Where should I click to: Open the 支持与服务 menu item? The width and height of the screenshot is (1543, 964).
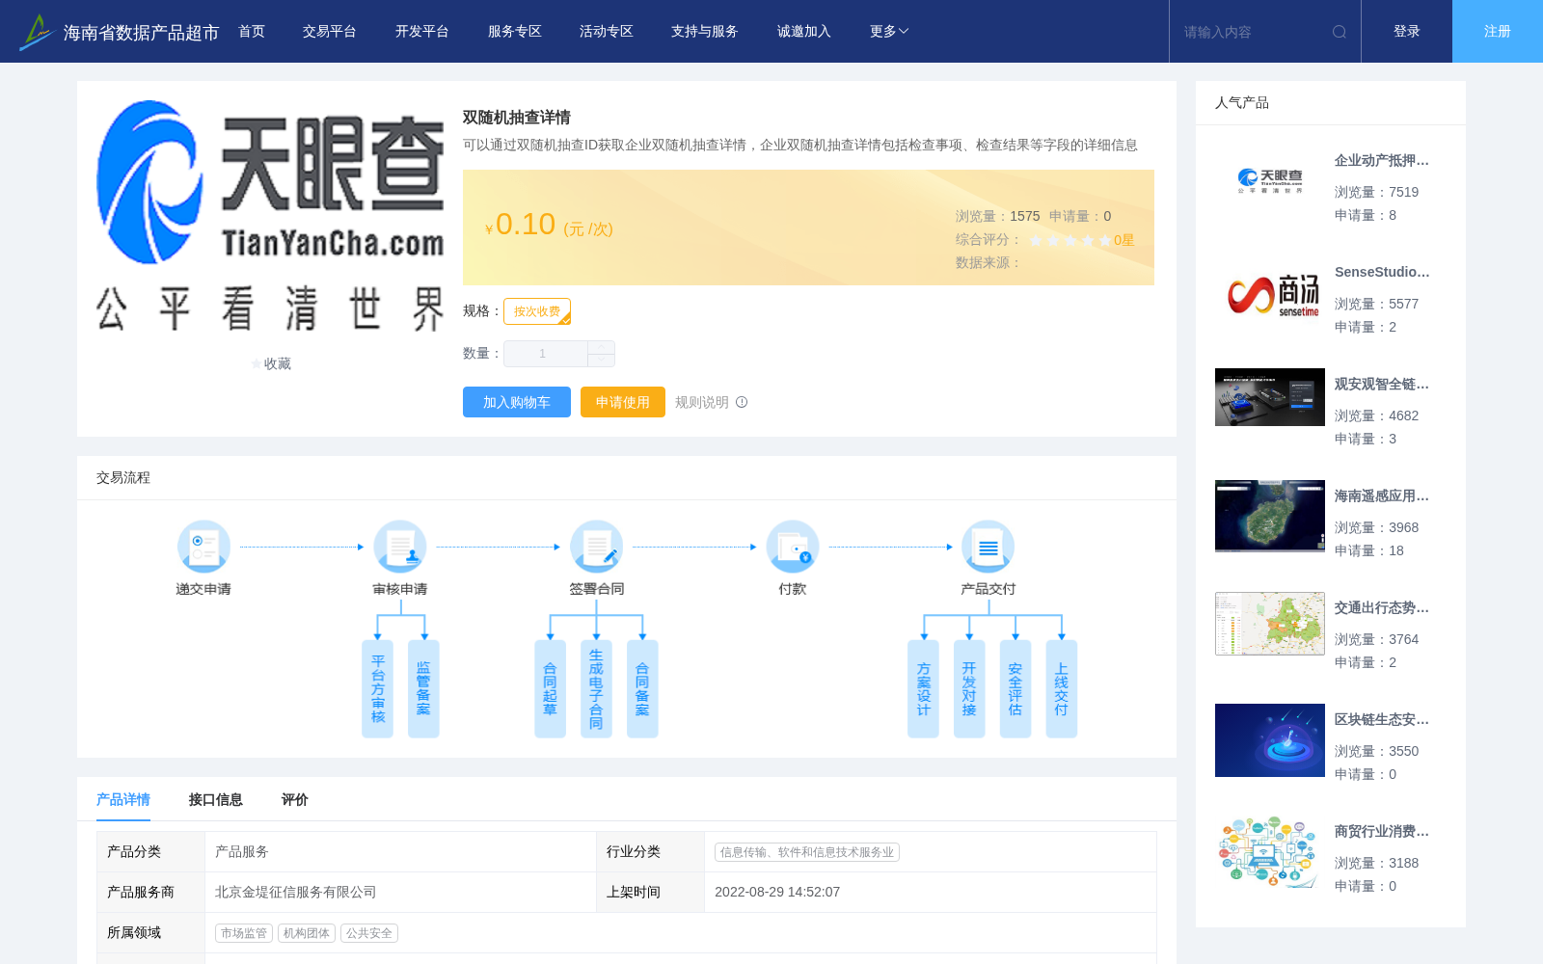[705, 32]
